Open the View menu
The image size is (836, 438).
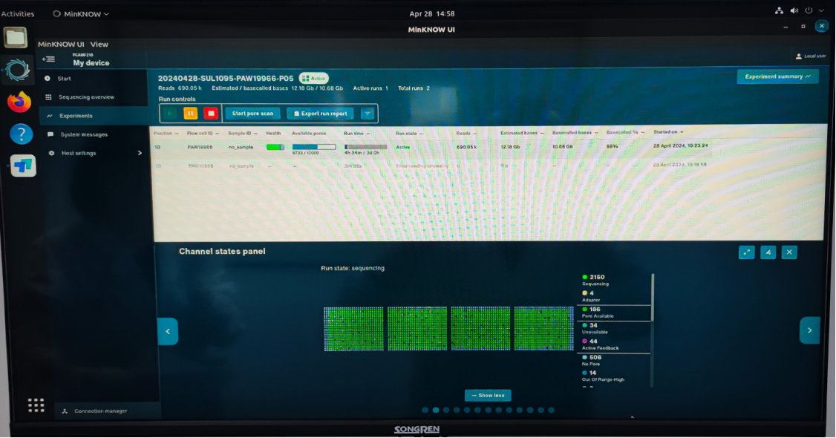99,45
